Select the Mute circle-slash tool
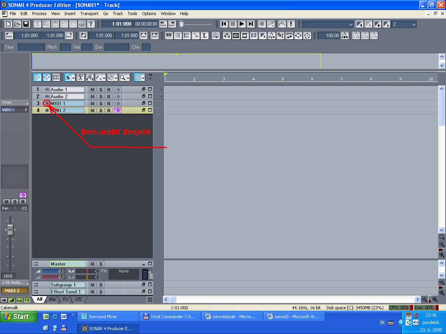The image size is (446, 334). click(111, 77)
